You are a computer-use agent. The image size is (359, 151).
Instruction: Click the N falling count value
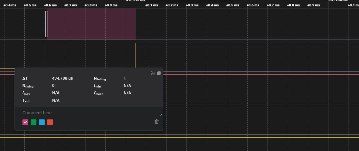125,78
